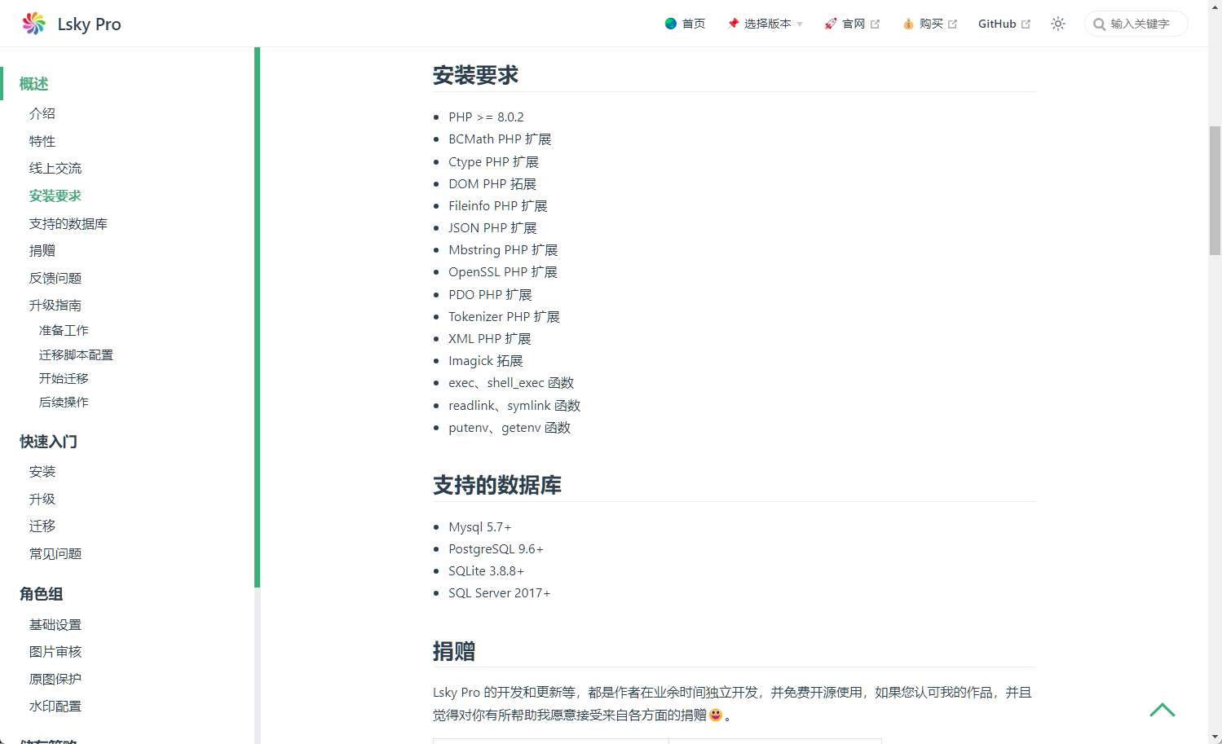Open 开始迁移 sidebar sub-item
Viewport: 1222px width, 744px height.
(x=64, y=378)
